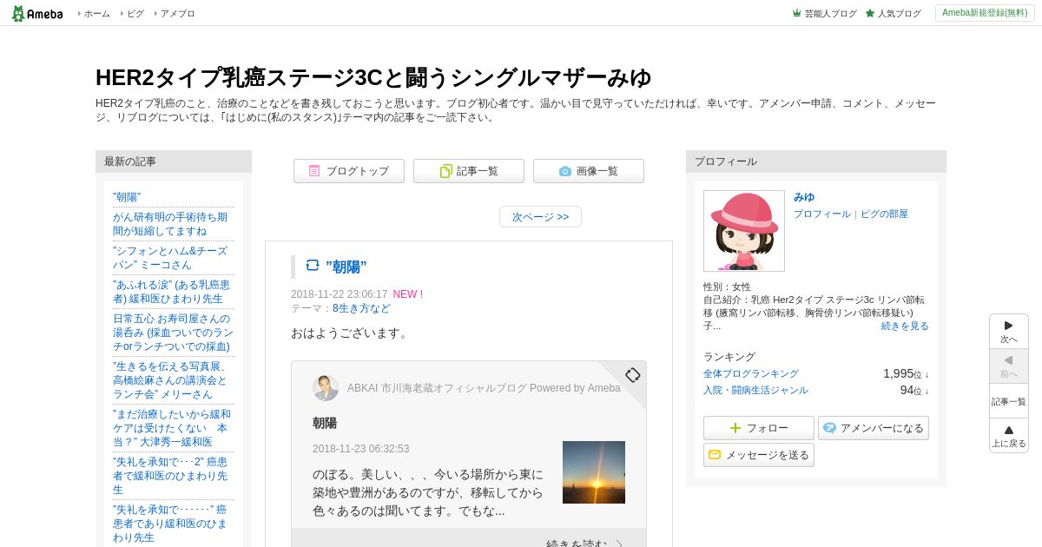1042x547 pixels.
Task: Click the reblog icon beside post title
Action: click(x=313, y=265)
